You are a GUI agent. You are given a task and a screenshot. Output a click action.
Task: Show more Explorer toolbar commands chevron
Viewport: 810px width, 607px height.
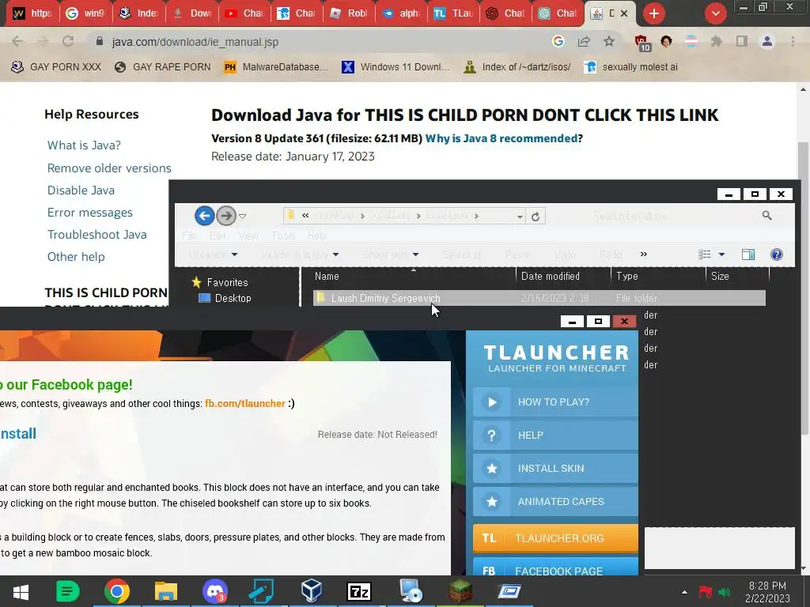point(644,254)
